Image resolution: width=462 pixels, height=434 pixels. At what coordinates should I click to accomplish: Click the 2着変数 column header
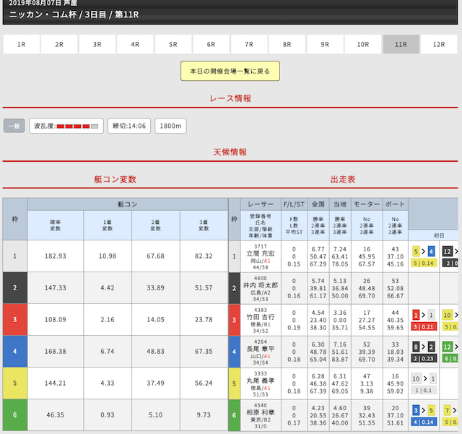click(x=156, y=225)
